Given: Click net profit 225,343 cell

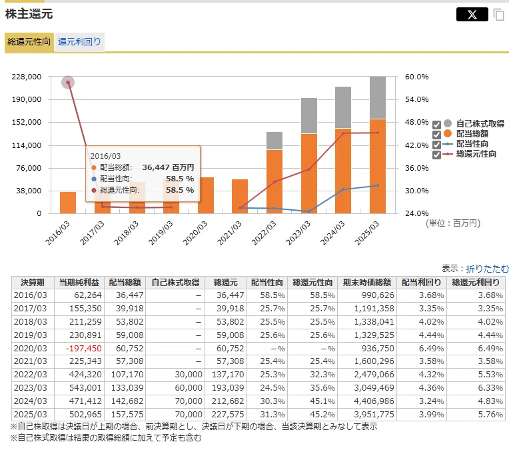Looking at the screenshot, I should click(79, 361).
